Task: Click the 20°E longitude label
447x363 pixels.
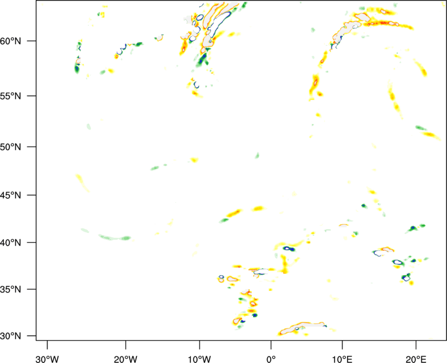Action: coord(416,359)
